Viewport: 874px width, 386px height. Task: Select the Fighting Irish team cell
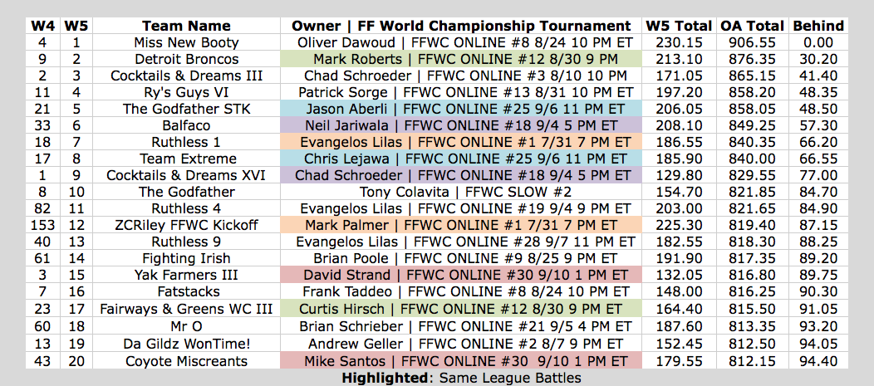(186, 258)
